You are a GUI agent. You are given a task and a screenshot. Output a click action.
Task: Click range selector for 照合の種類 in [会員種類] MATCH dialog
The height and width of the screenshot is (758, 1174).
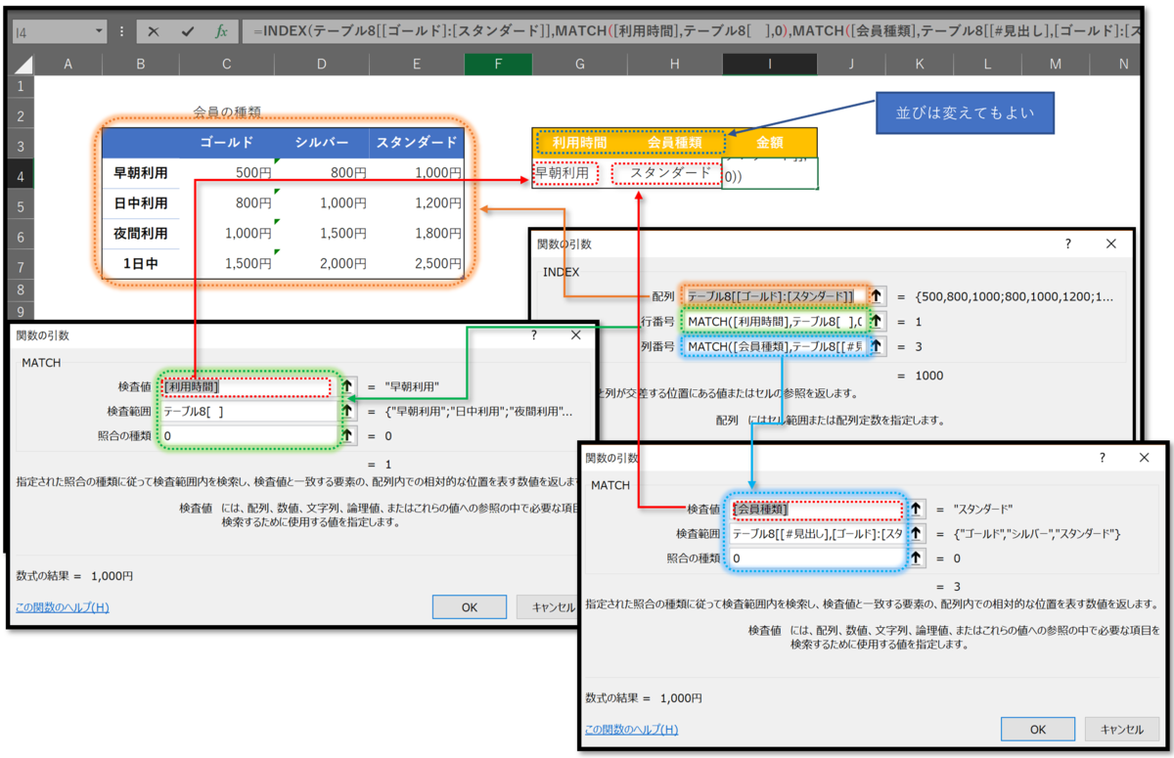[x=916, y=558]
